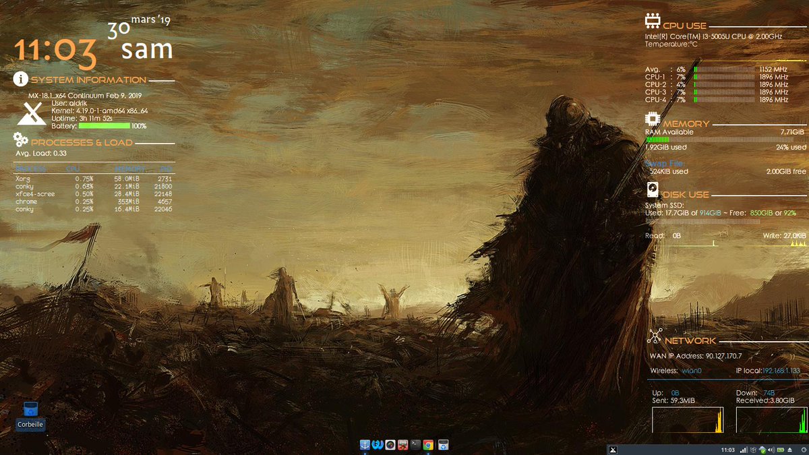Click the red game launcher icon in the dock

pos(402,446)
